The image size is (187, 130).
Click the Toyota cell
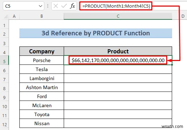point(42,114)
